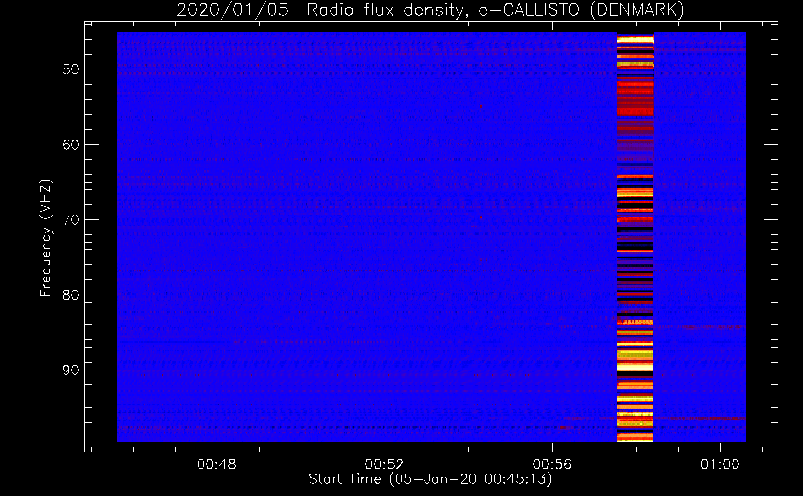803x496 pixels.
Task: Click the 80 frequency tick label
Action: 71,295
